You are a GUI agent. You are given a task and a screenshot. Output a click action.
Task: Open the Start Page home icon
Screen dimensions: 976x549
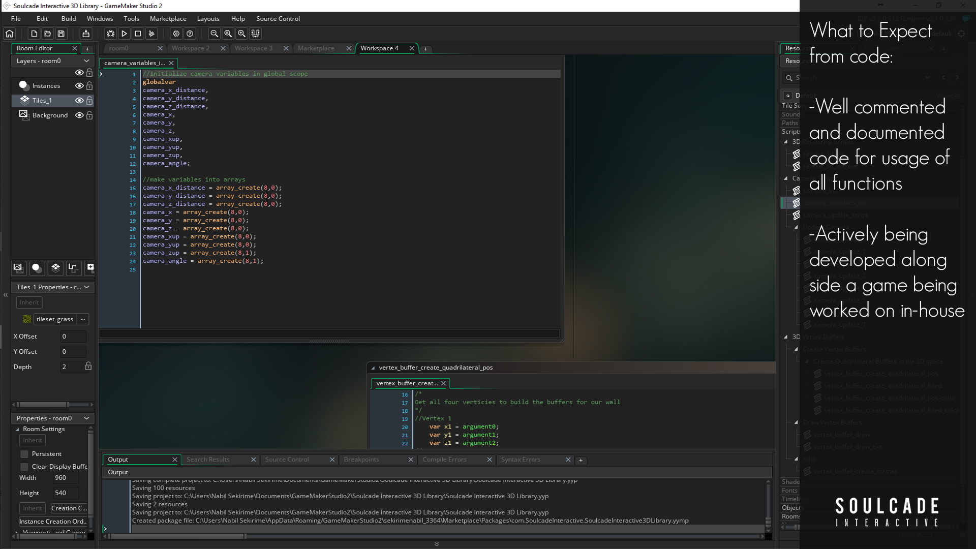tap(10, 34)
